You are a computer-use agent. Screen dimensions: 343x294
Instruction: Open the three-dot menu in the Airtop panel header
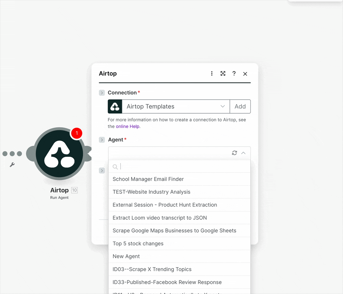[x=212, y=73]
